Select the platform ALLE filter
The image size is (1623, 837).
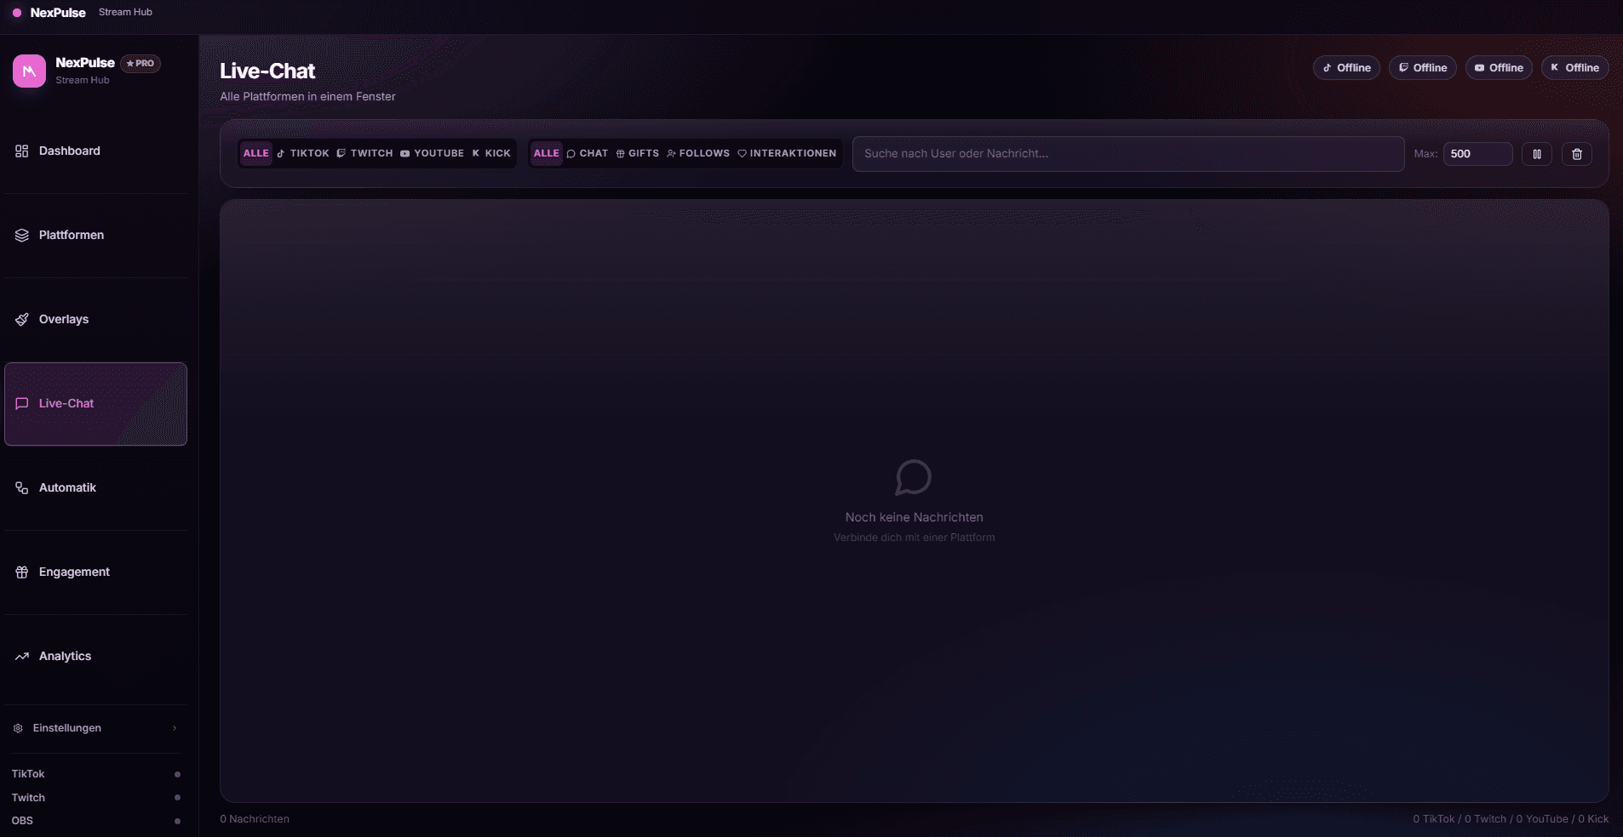(255, 154)
